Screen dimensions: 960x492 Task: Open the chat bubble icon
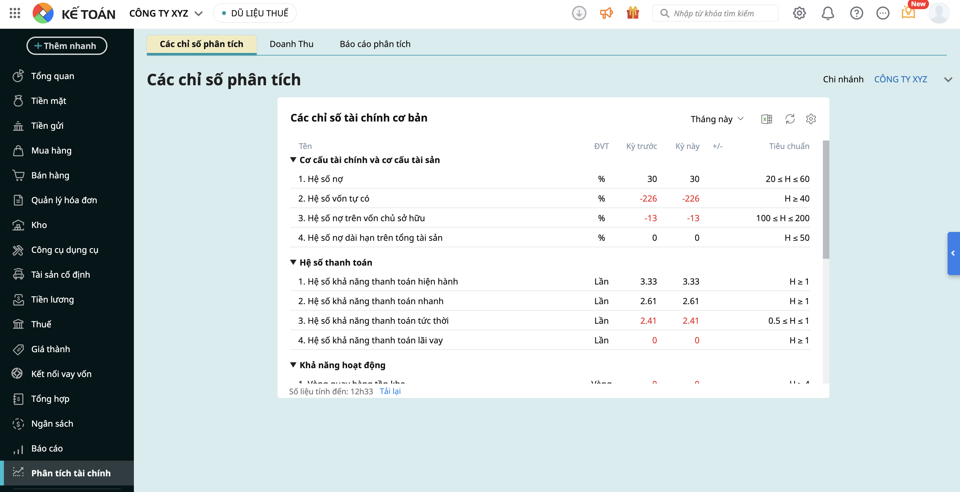(x=883, y=13)
